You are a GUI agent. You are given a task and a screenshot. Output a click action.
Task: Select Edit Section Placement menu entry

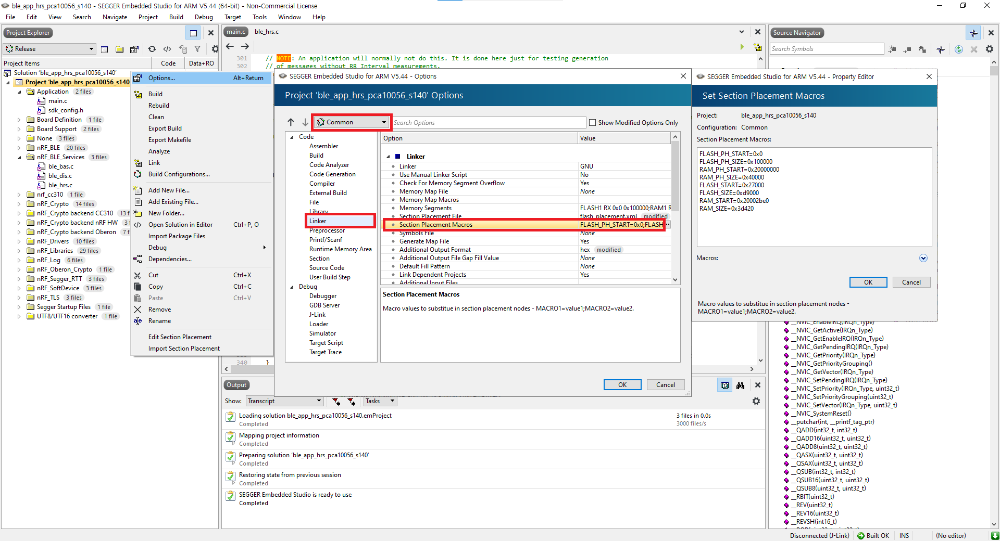[180, 337]
